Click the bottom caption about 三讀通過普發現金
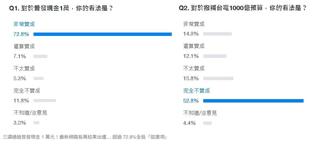The width and height of the screenshot is (321, 144). click(85, 137)
